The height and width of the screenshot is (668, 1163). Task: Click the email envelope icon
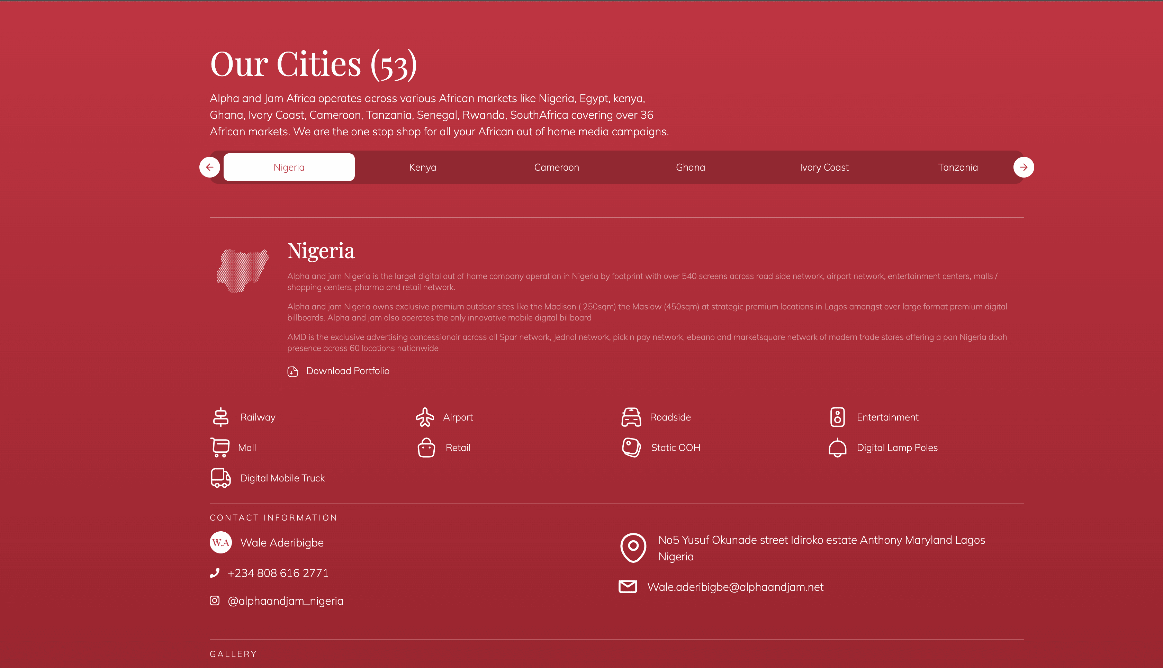point(628,587)
